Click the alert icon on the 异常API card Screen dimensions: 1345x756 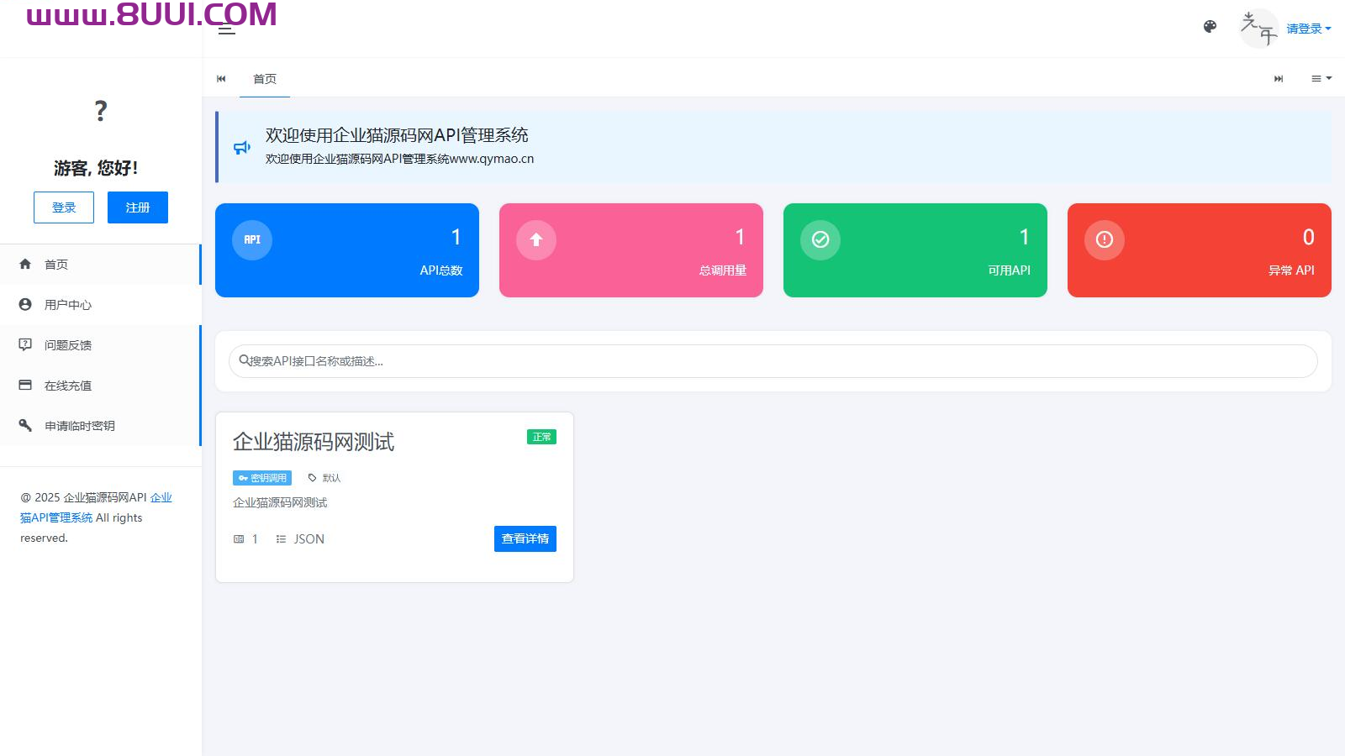(1104, 239)
